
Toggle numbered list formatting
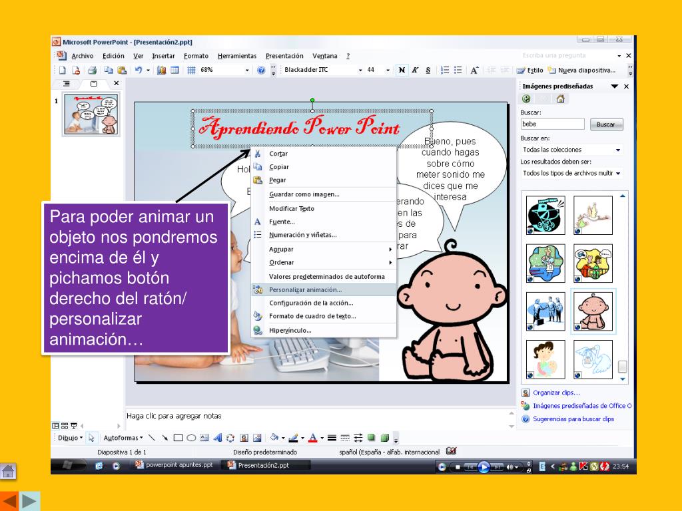pyautogui.click(x=444, y=70)
